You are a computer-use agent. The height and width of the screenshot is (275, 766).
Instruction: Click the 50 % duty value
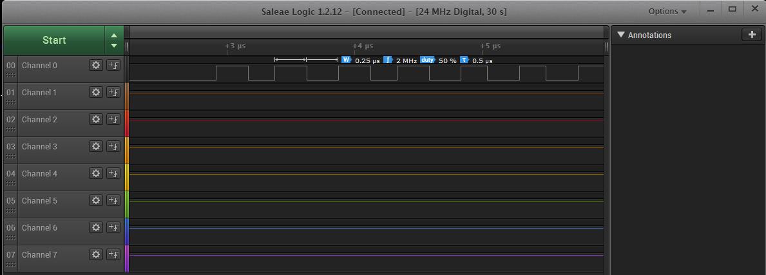(448, 61)
